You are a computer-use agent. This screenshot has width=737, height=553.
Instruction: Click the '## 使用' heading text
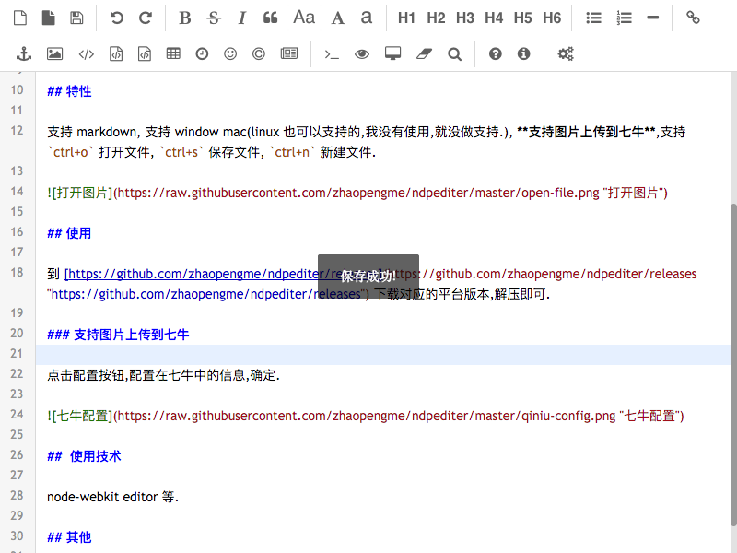[x=69, y=233]
